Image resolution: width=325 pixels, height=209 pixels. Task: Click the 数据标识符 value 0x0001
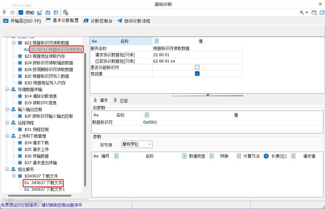(150, 122)
